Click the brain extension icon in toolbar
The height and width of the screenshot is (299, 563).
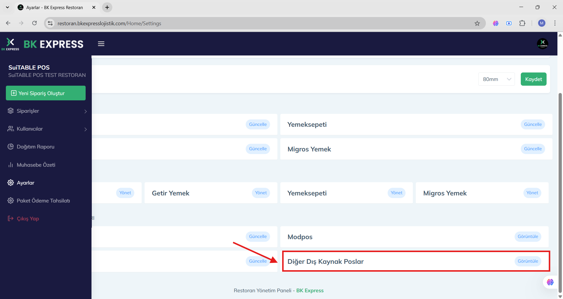coord(496,23)
